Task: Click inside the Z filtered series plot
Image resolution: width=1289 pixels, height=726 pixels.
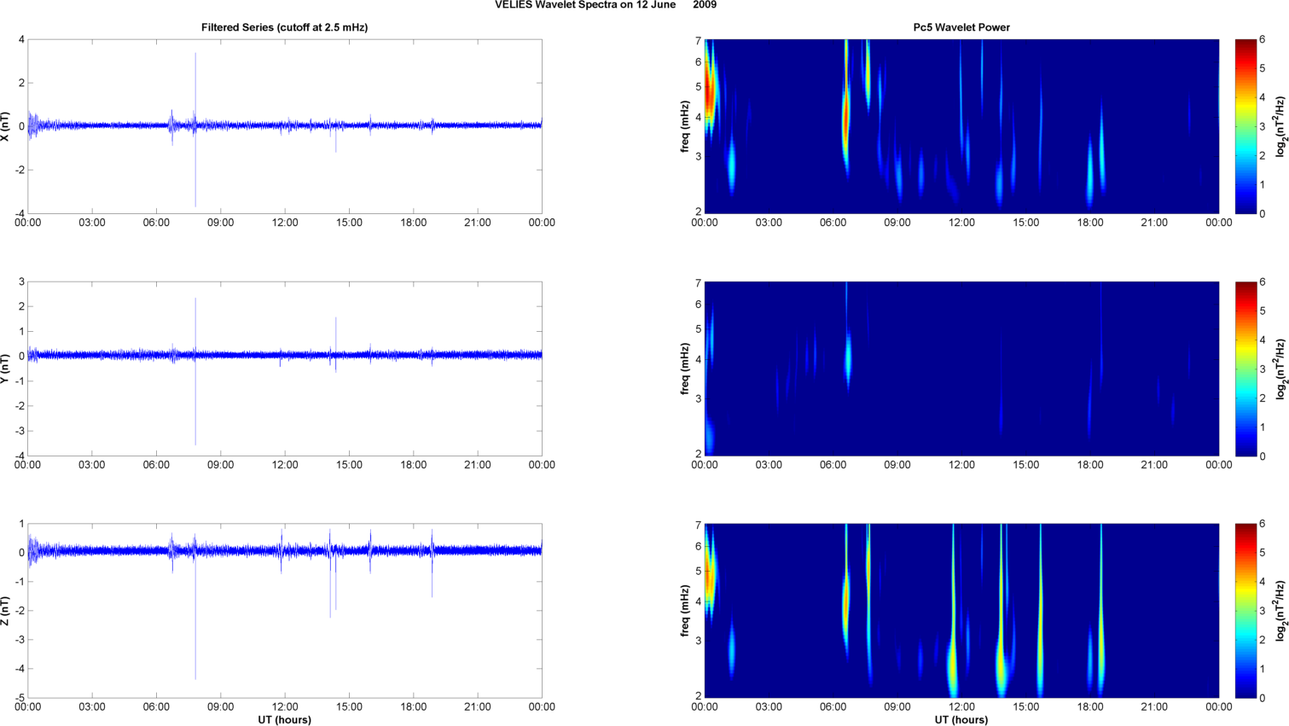Action: (285, 611)
